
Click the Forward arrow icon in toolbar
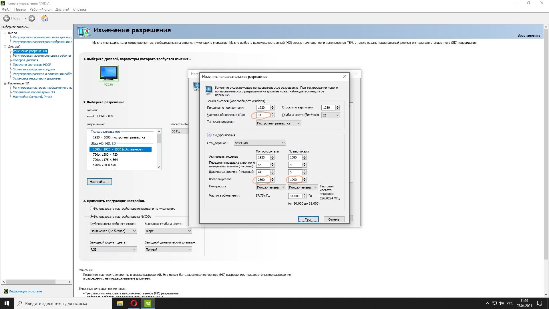32,18
